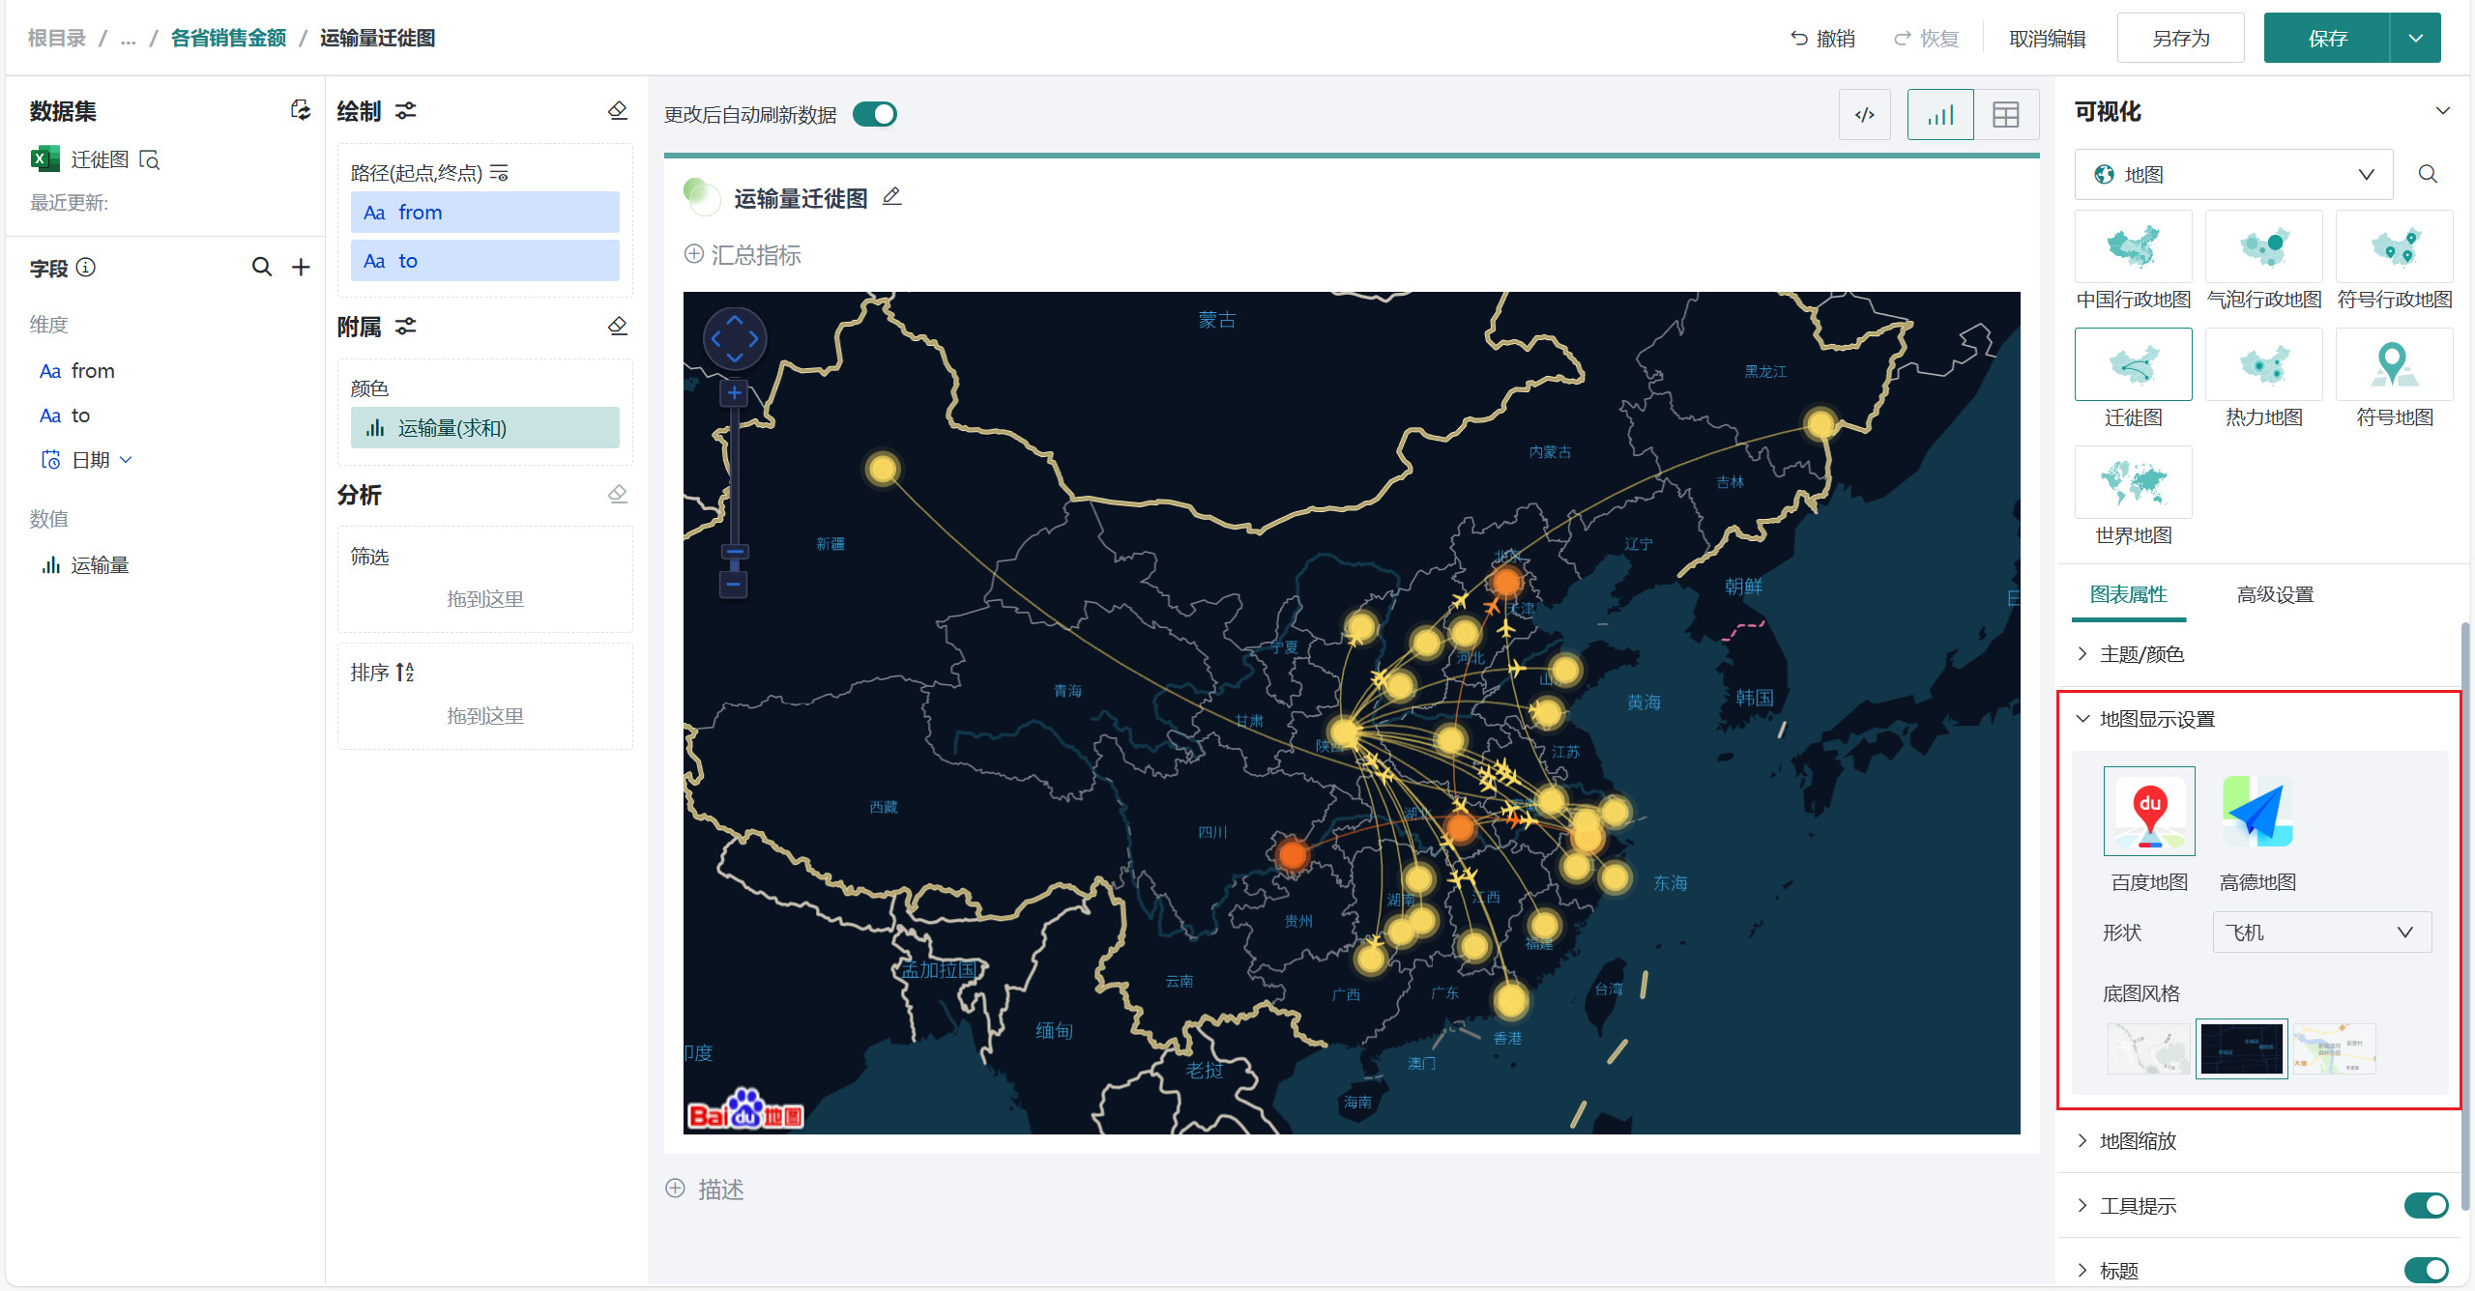
Task: Click the add field plus icon
Action: tap(301, 267)
